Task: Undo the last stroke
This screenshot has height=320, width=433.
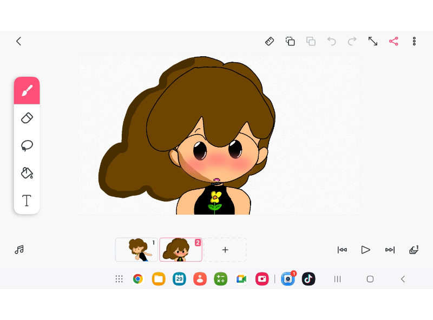Action: click(x=331, y=41)
